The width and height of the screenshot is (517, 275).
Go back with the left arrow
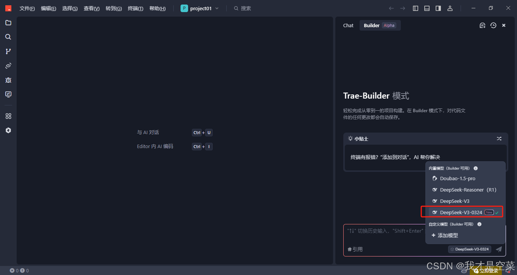391,8
